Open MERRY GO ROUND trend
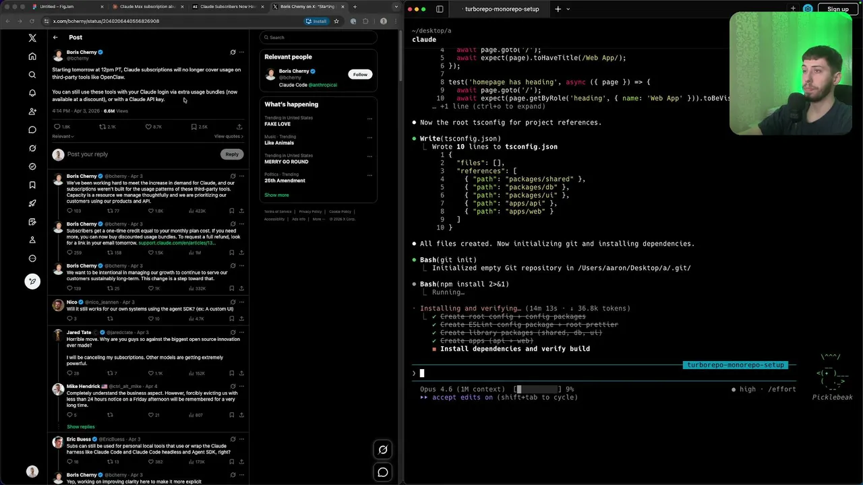This screenshot has width=863, height=485. (287, 162)
